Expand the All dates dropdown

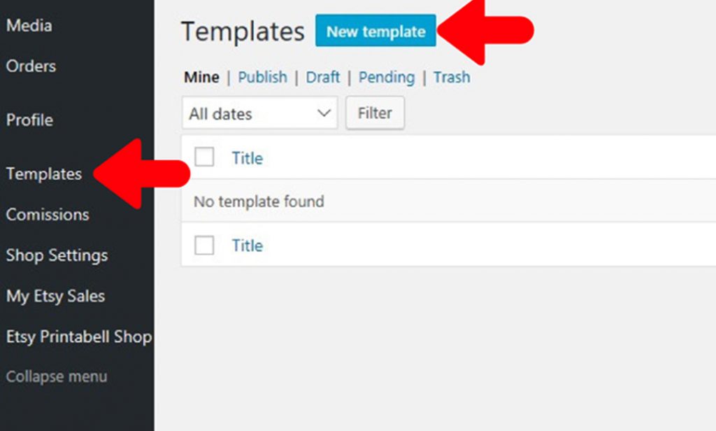260,113
